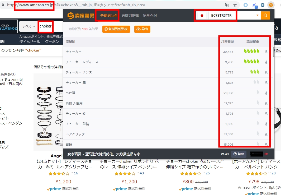Click the orange search icon in the extension panel
The height and width of the screenshot is (195, 281).
265,15
